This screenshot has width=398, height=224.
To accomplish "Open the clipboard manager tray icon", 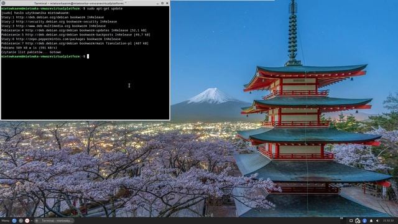I will point(358,221).
